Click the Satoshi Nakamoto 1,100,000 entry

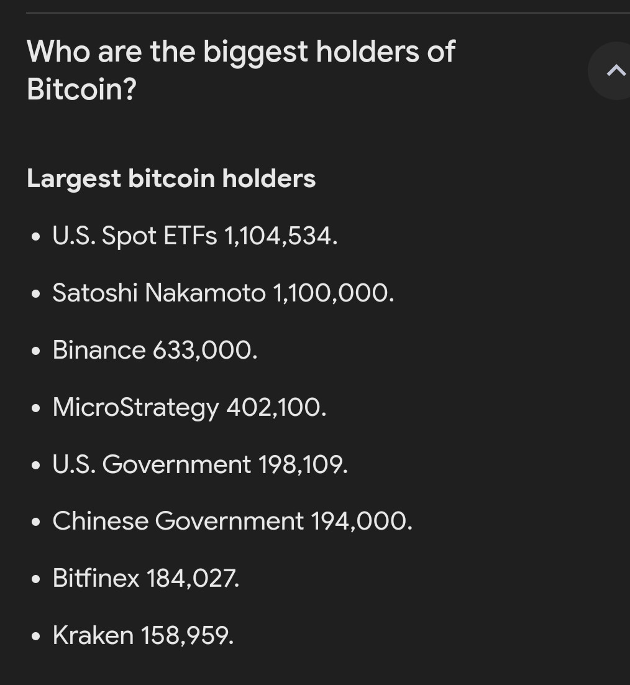pos(223,293)
